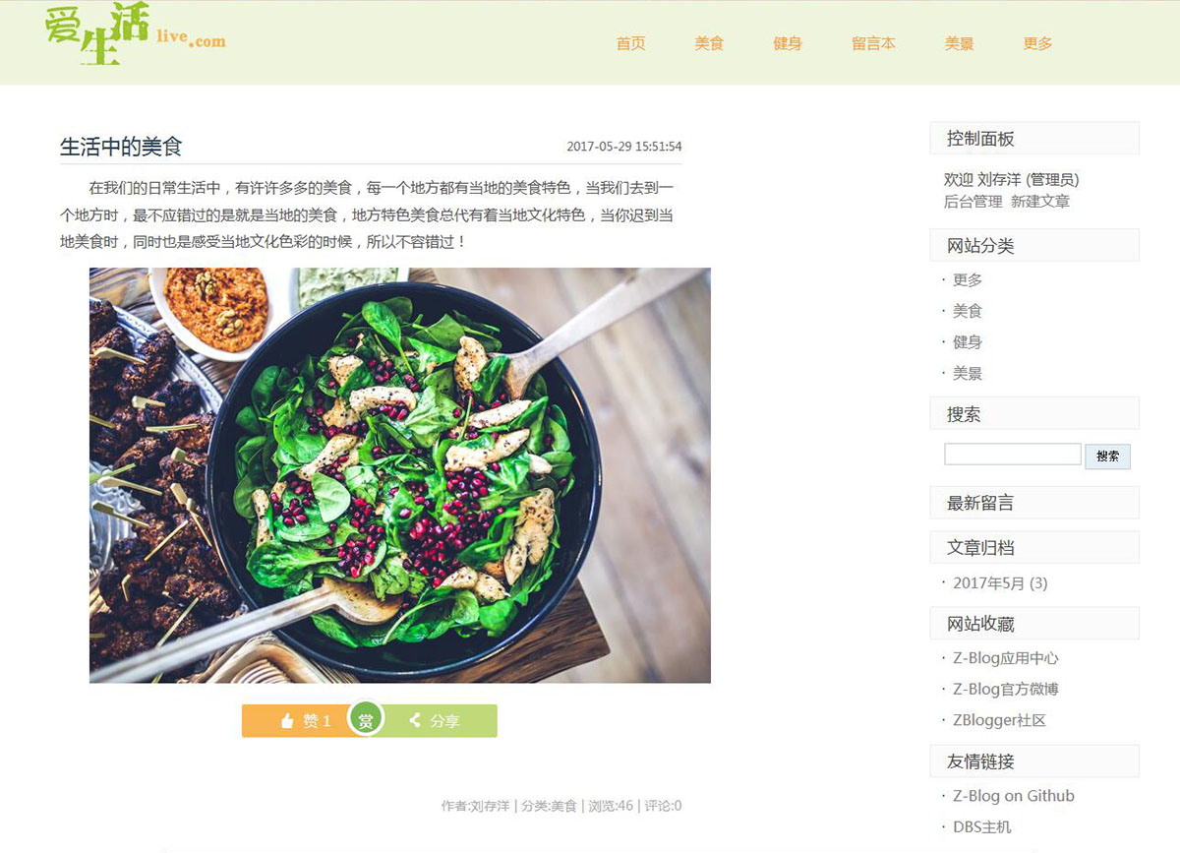Open the Z-Blog应用中心 link
The height and width of the screenshot is (853, 1180).
tap(1006, 658)
